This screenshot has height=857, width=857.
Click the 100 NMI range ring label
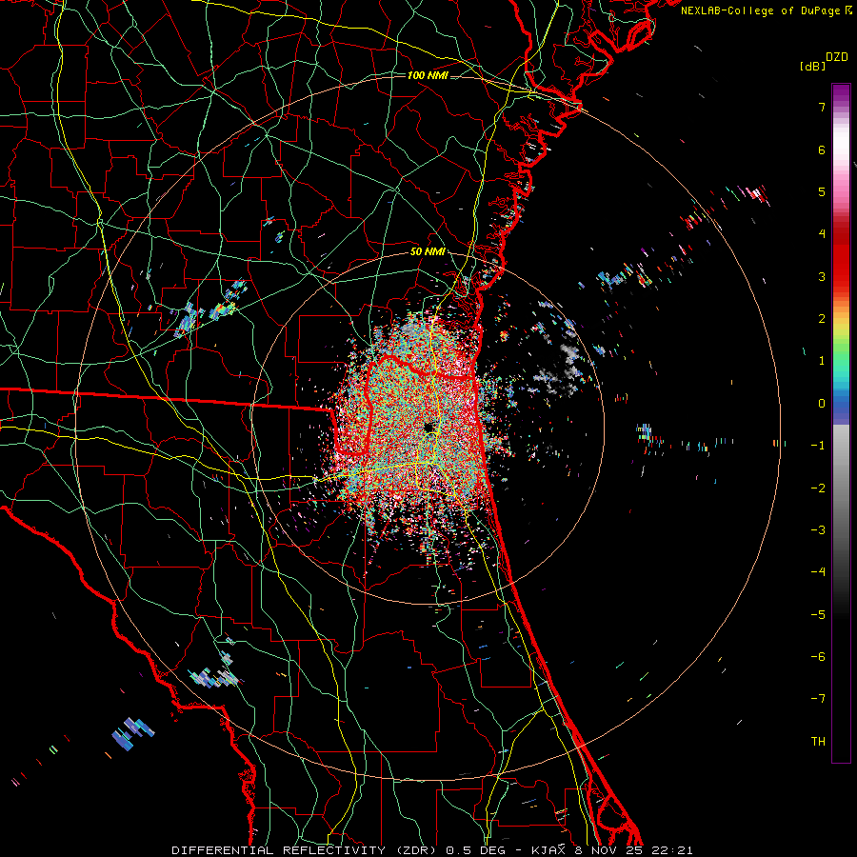[x=428, y=75]
